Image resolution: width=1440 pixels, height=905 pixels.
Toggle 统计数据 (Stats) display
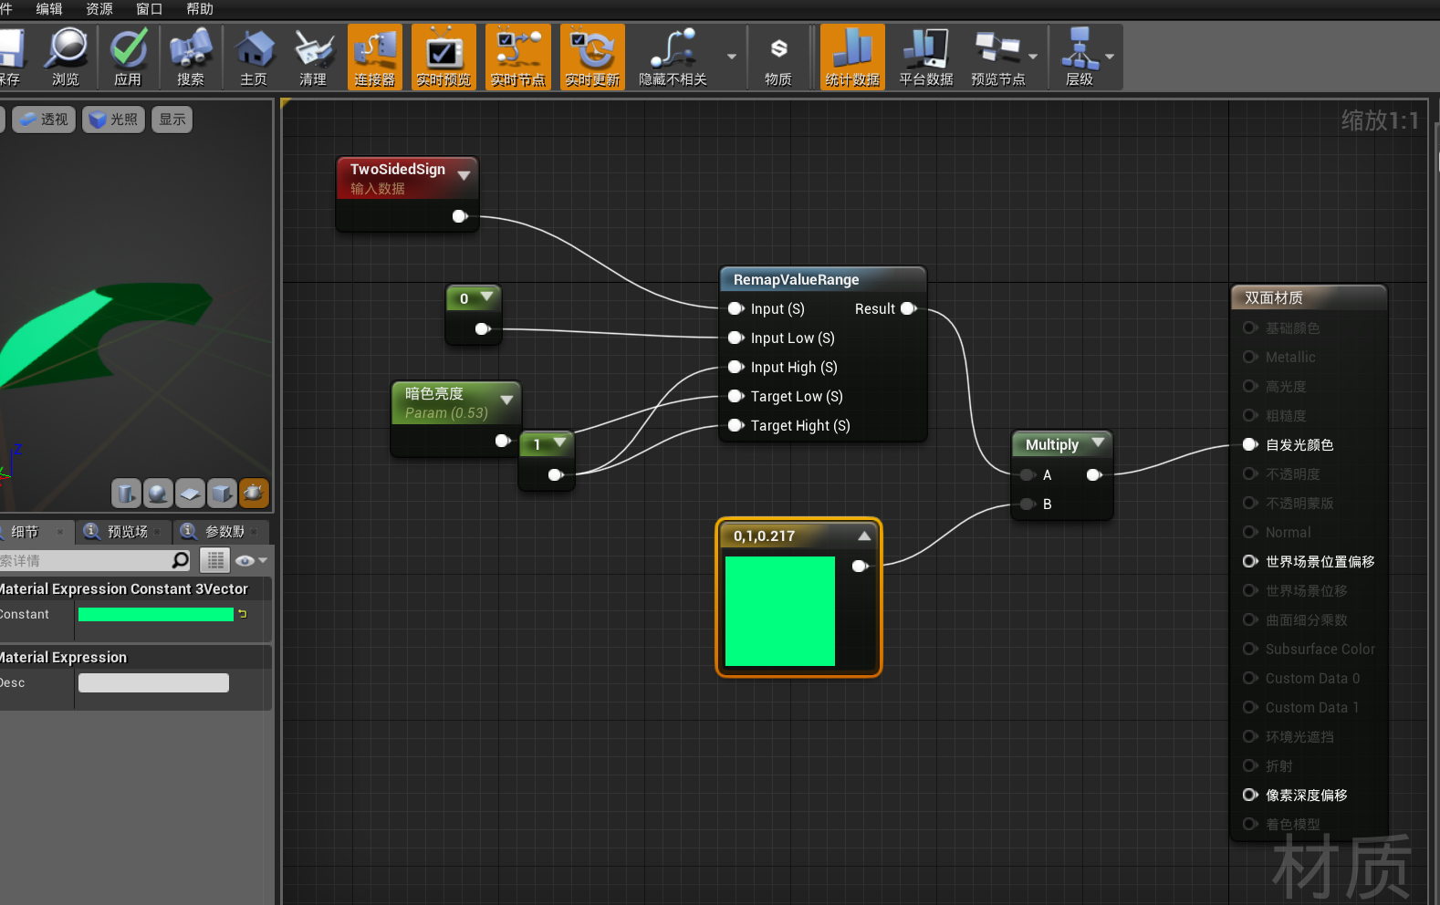pyautogui.click(x=852, y=57)
